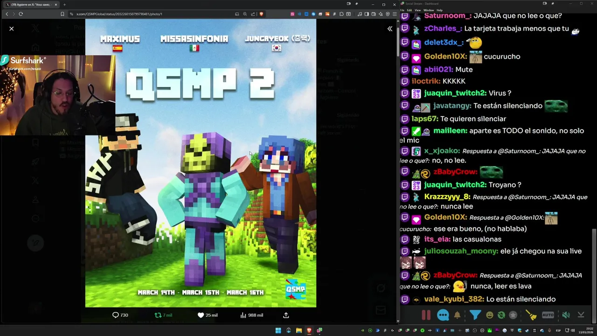Viewport: 597px width, 336px height.
Task: Open Help menu in Social Stream
Action: coord(439,10)
